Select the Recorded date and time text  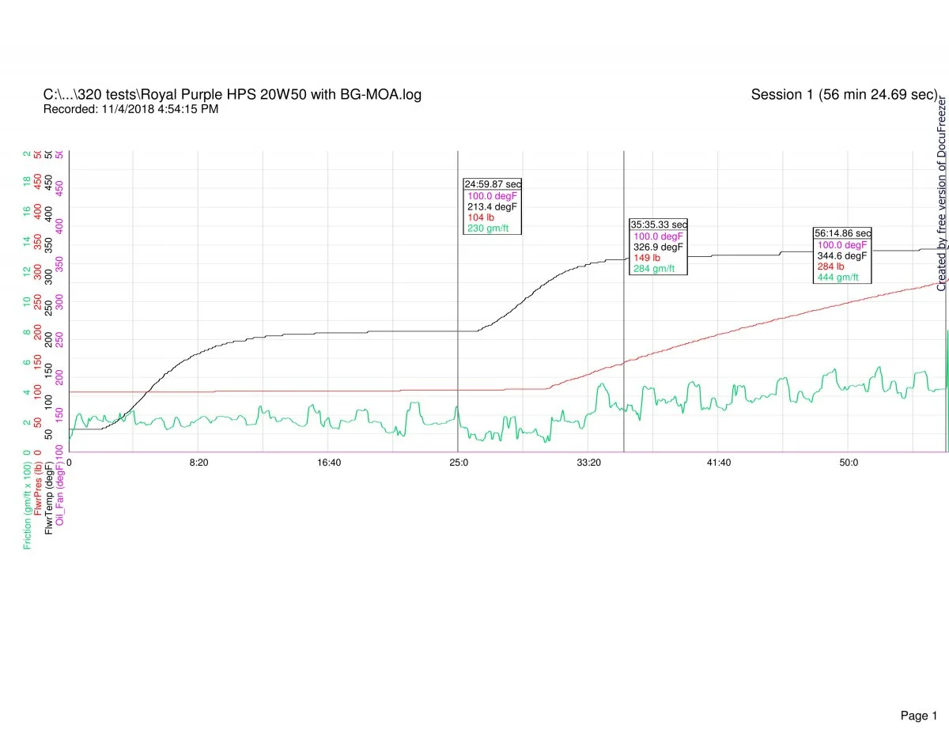click(130, 109)
